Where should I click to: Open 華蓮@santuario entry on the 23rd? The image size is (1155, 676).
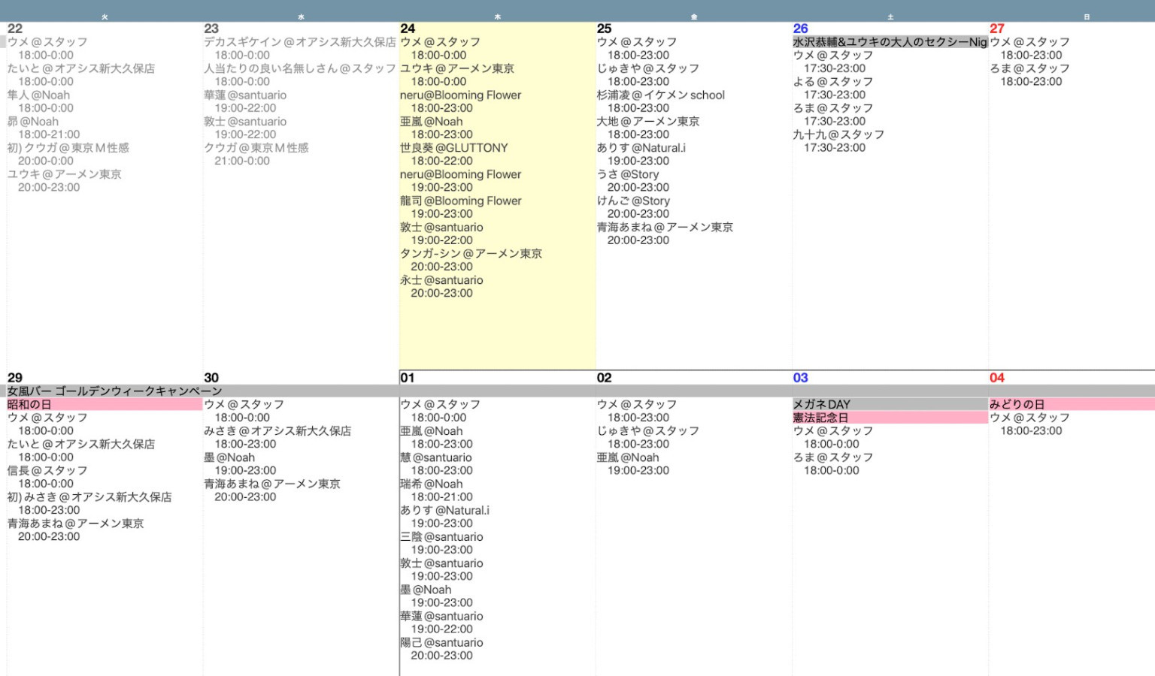click(245, 95)
